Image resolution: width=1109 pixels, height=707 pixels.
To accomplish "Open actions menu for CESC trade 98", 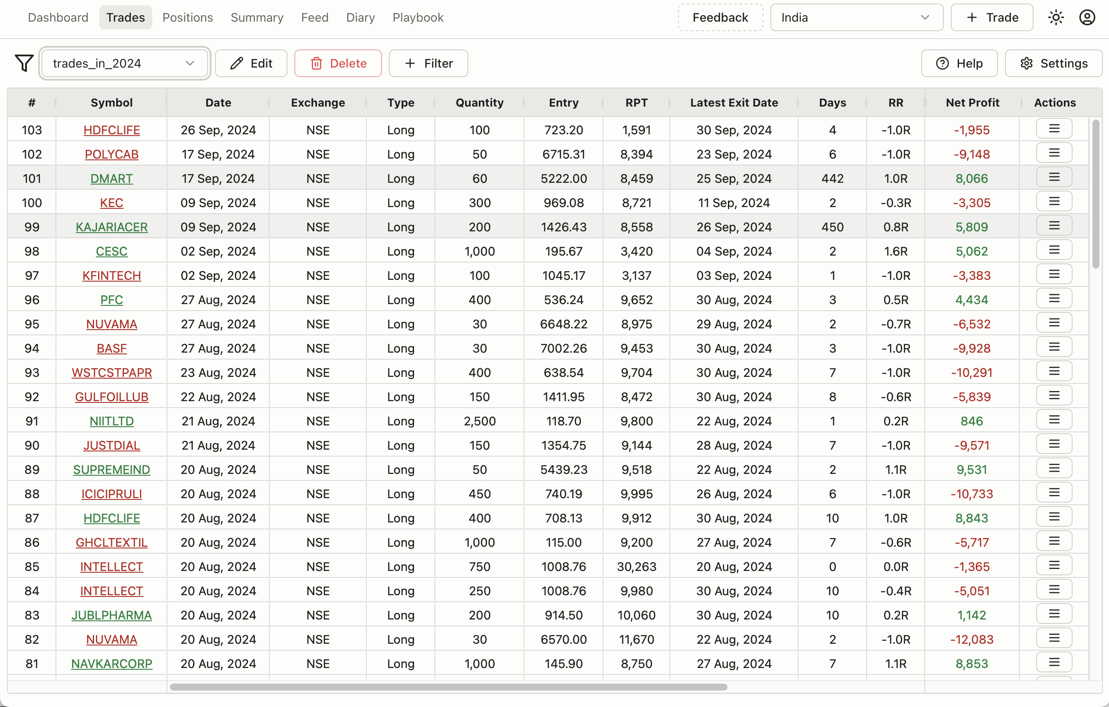I will [x=1054, y=250].
